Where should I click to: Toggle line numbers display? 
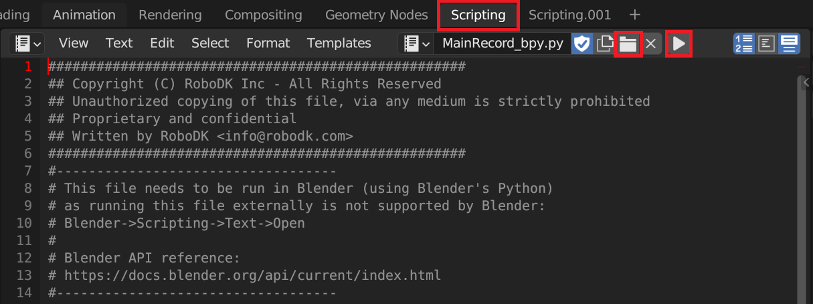point(743,44)
